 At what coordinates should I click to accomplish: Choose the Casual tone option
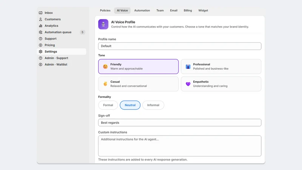pyautogui.click(x=138, y=84)
